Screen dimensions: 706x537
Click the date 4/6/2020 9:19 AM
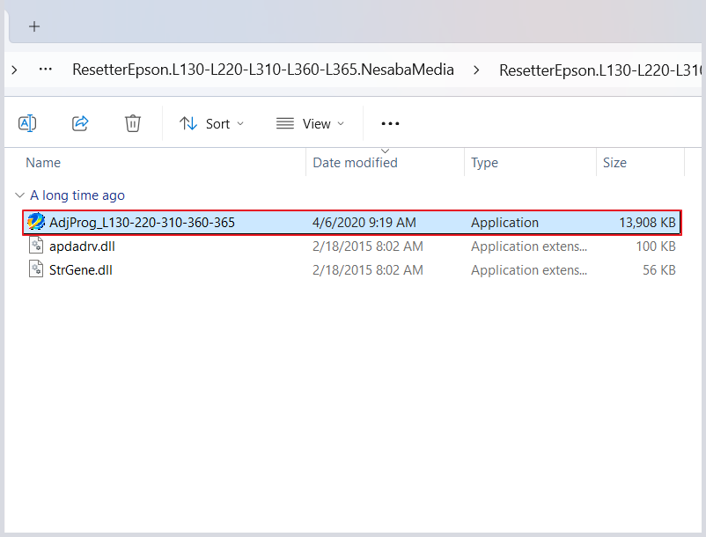click(364, 223)
